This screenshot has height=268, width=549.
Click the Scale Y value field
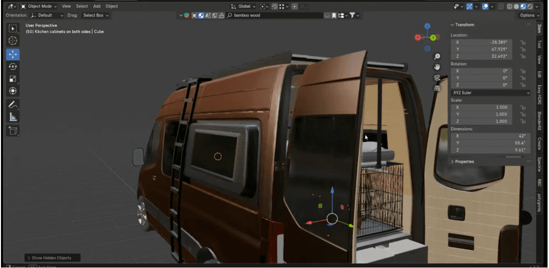click(x=482, y=114)
